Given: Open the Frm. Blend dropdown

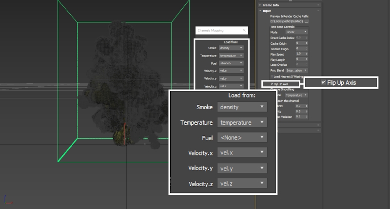Looking at the screenshot, I should (x=297, y=71).
